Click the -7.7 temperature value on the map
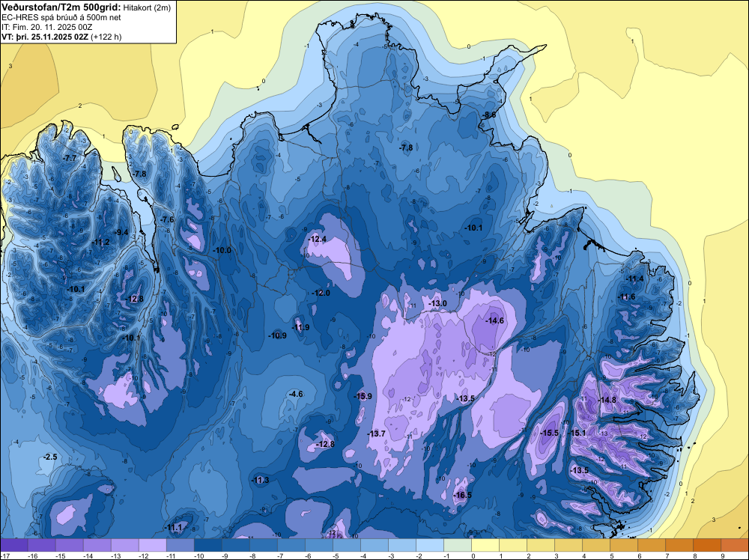The image size is (749, 560). (x=69, y=158)
